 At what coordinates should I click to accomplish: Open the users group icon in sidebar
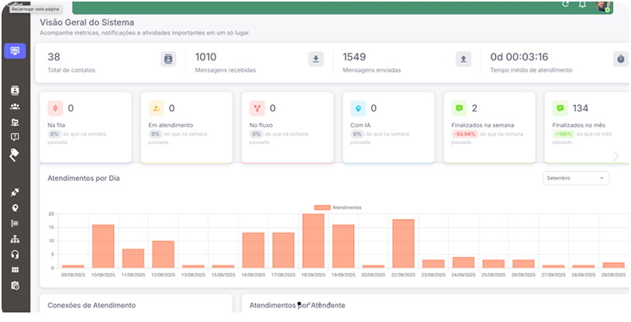pos(15,106)
